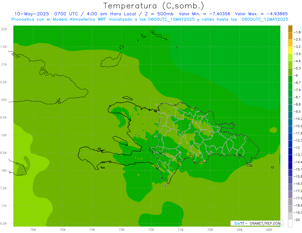Click the valid-until time "0600UTC_12MAY2025"
The image size is (302, 233).
265,19
